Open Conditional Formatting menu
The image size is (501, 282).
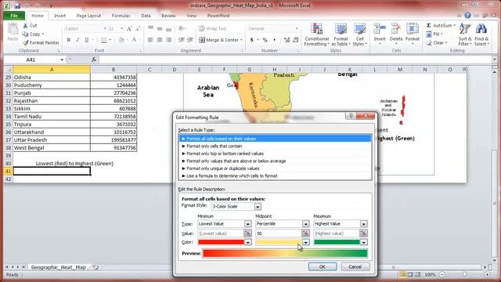[x=316, y=34]
